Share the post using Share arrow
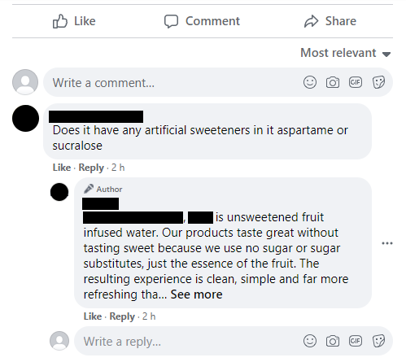 pos(330,21)
